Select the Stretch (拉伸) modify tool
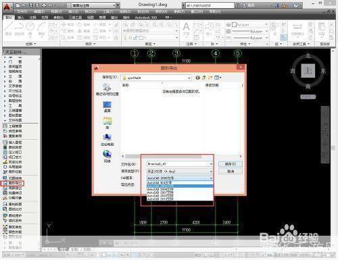Viewport: 338px width, 260px height. pyautogui.click(x=68, y=38)
